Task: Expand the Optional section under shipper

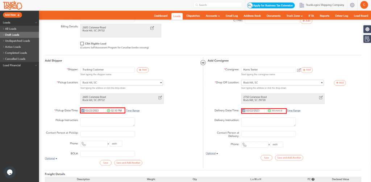Action: [x=51, y=159]
